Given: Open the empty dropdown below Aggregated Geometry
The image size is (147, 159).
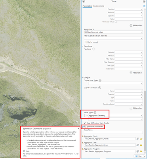Looking at the screenshot, I should [115, 119].
